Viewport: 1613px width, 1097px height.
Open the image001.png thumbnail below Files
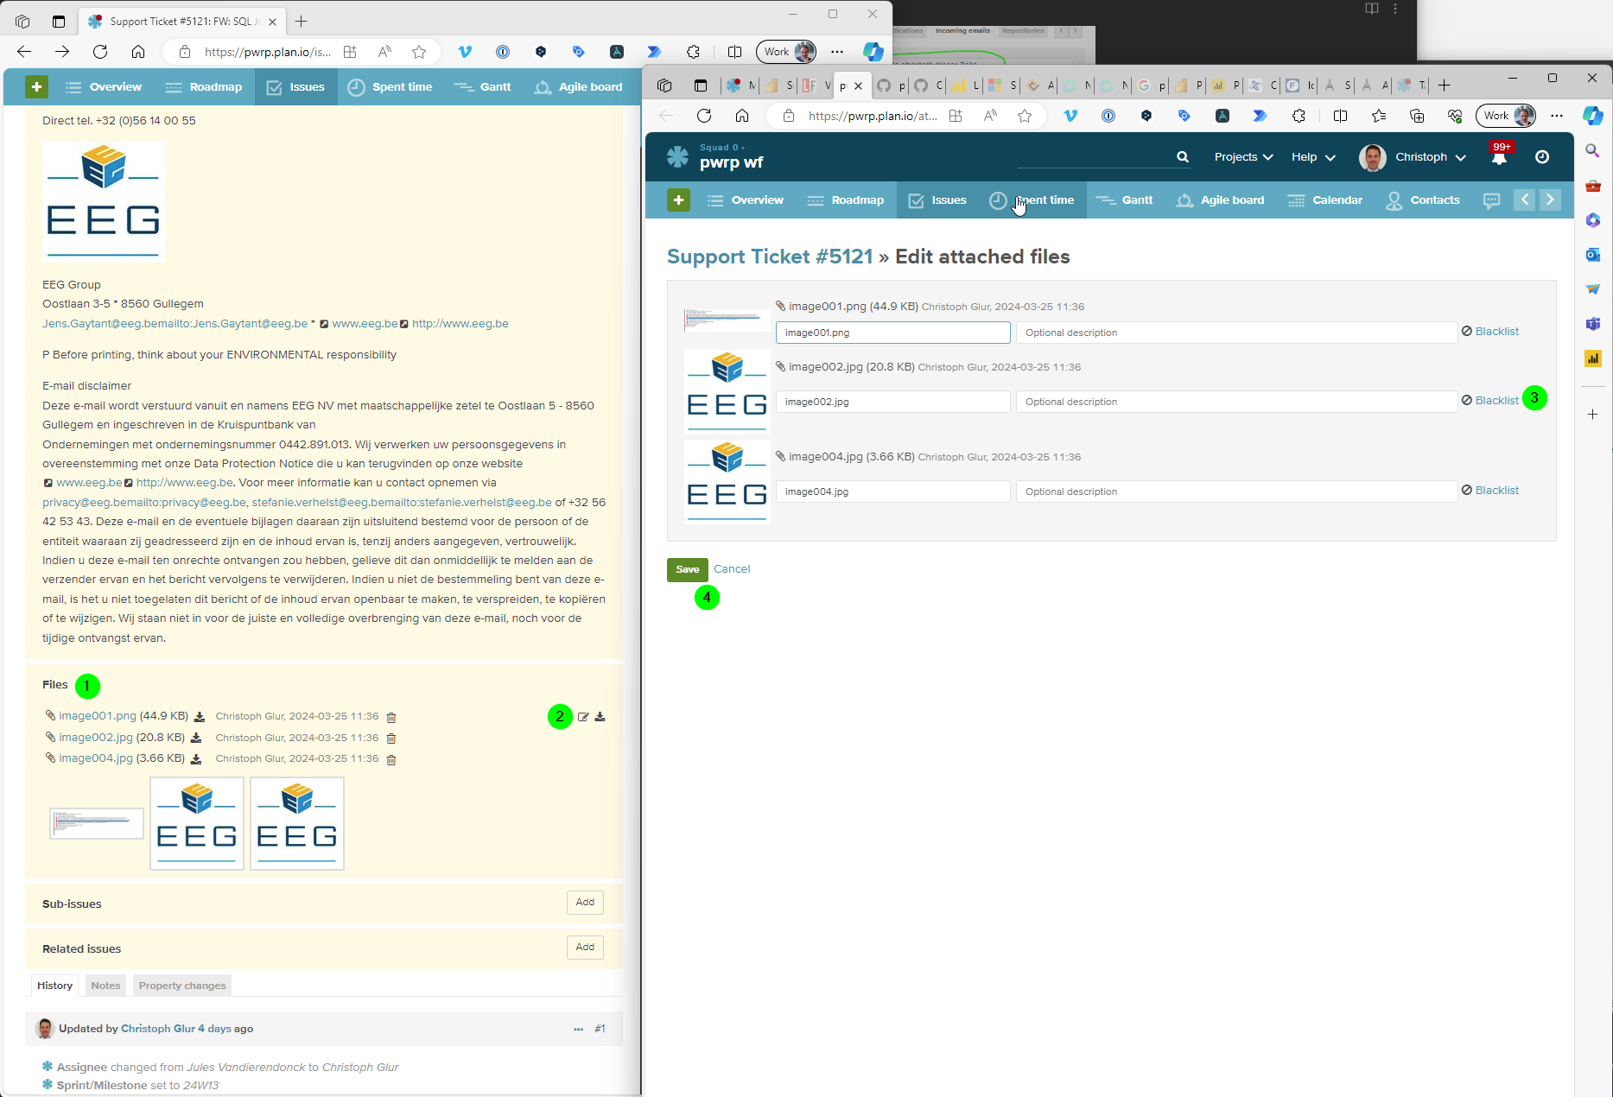[97, 823]
